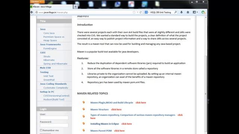
Task: Open a new tab with plus button
Action: point(75,7)
